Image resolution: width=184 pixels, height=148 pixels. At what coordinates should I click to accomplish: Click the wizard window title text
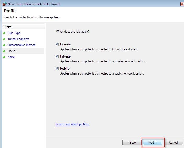(x=34, y=4)
